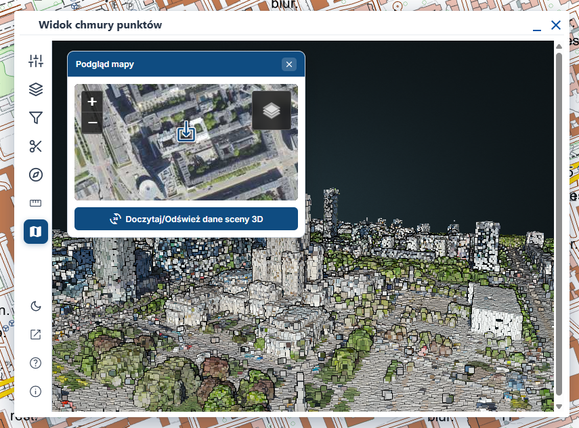The width and height of the screenshot is (579, 428).
Task: Activate the scissors clipping tool
Action: [x=36, y=146]
